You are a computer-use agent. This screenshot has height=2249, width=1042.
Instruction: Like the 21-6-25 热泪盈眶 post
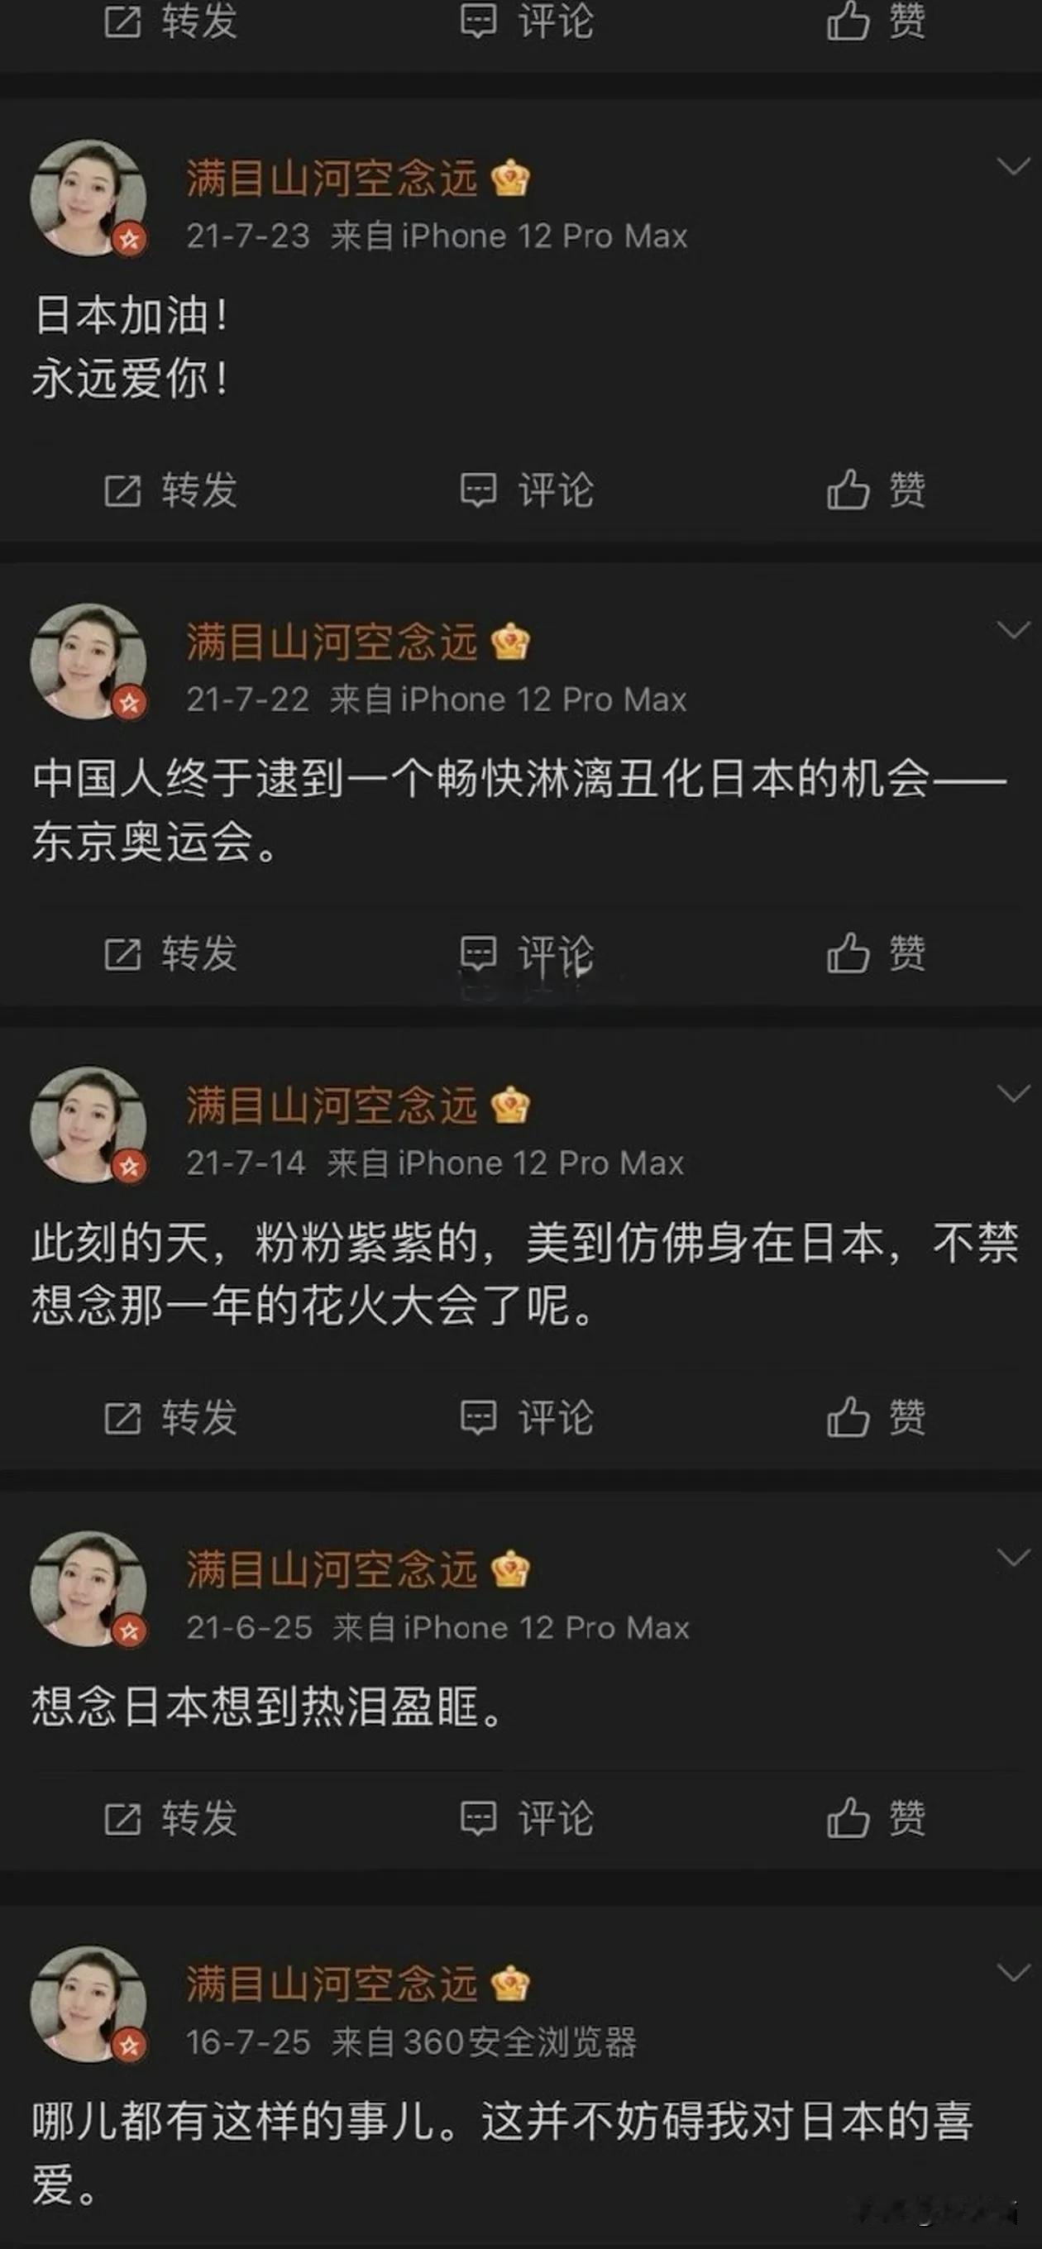click(875, 1818)
